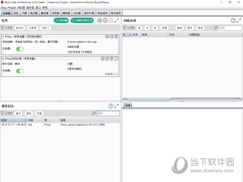This screenshot has height=182, width=243.
Task: Pause task 1 Proxy live passive crawl
Action: point(107,37)
